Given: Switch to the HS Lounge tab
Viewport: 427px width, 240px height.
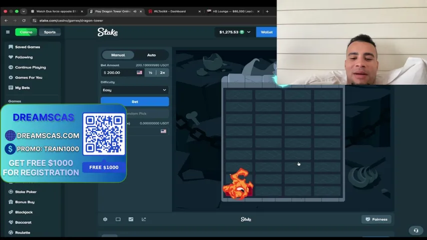Looking at the screenshot, I should pyautogui.click(x=233, y=11).
